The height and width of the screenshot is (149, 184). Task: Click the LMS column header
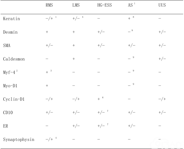pos(76,5)
